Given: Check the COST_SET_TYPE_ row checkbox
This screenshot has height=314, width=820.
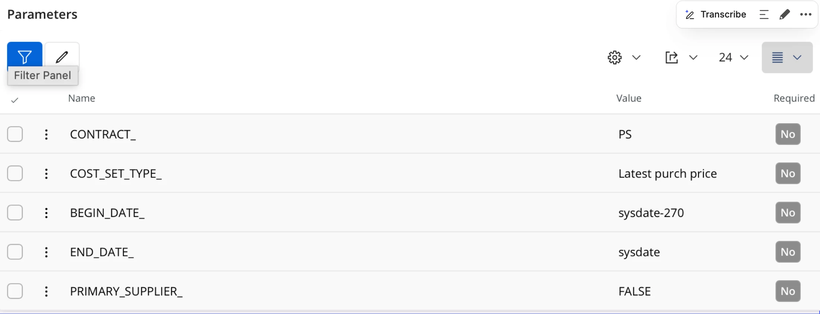Looking at the screenshot, I should [15, 173].
